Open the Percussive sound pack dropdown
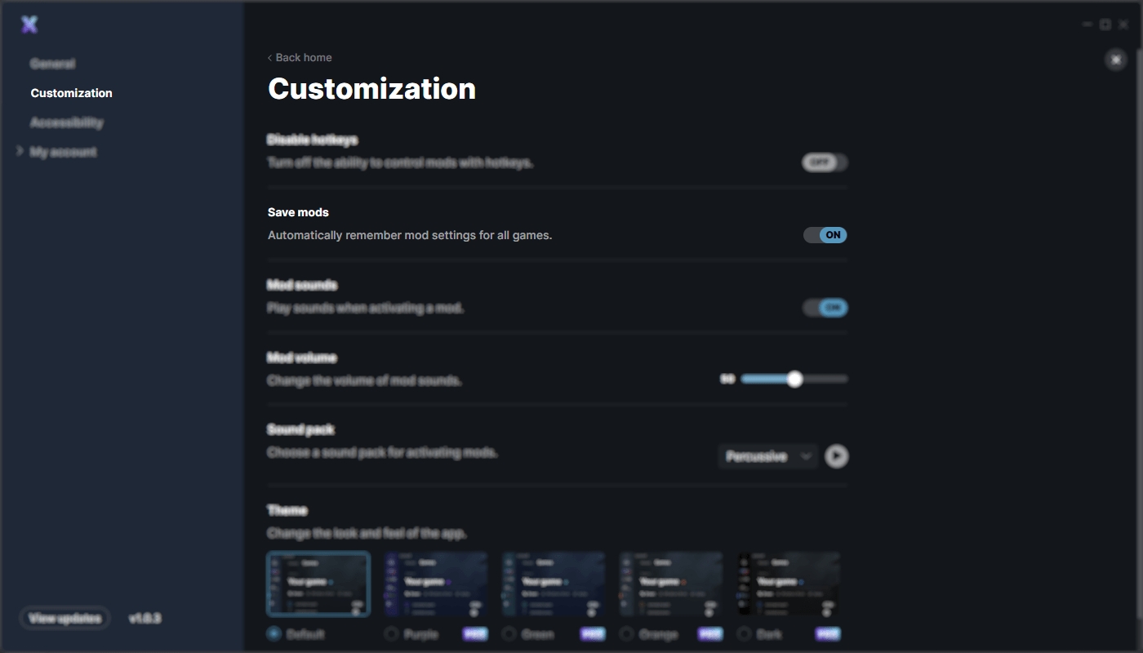The image size is (1143, 653). click(x=767, y=456)
